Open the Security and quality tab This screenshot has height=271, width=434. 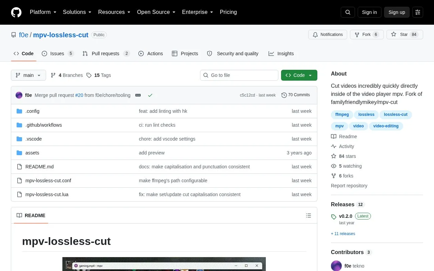point(233,54)
